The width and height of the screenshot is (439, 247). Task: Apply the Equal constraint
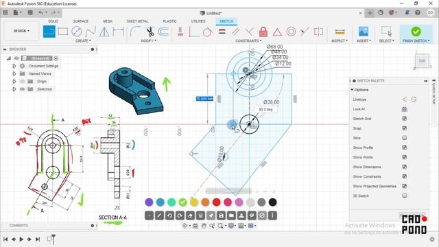(x=222, y=32)
